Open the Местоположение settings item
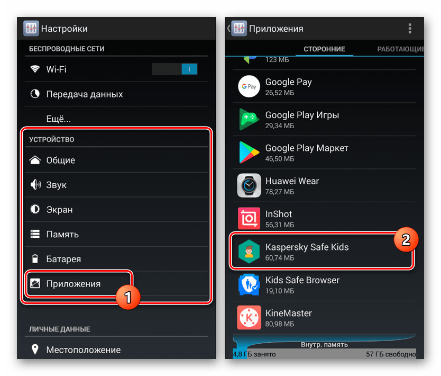Screen dimensions: 441x376 [116, 350]
